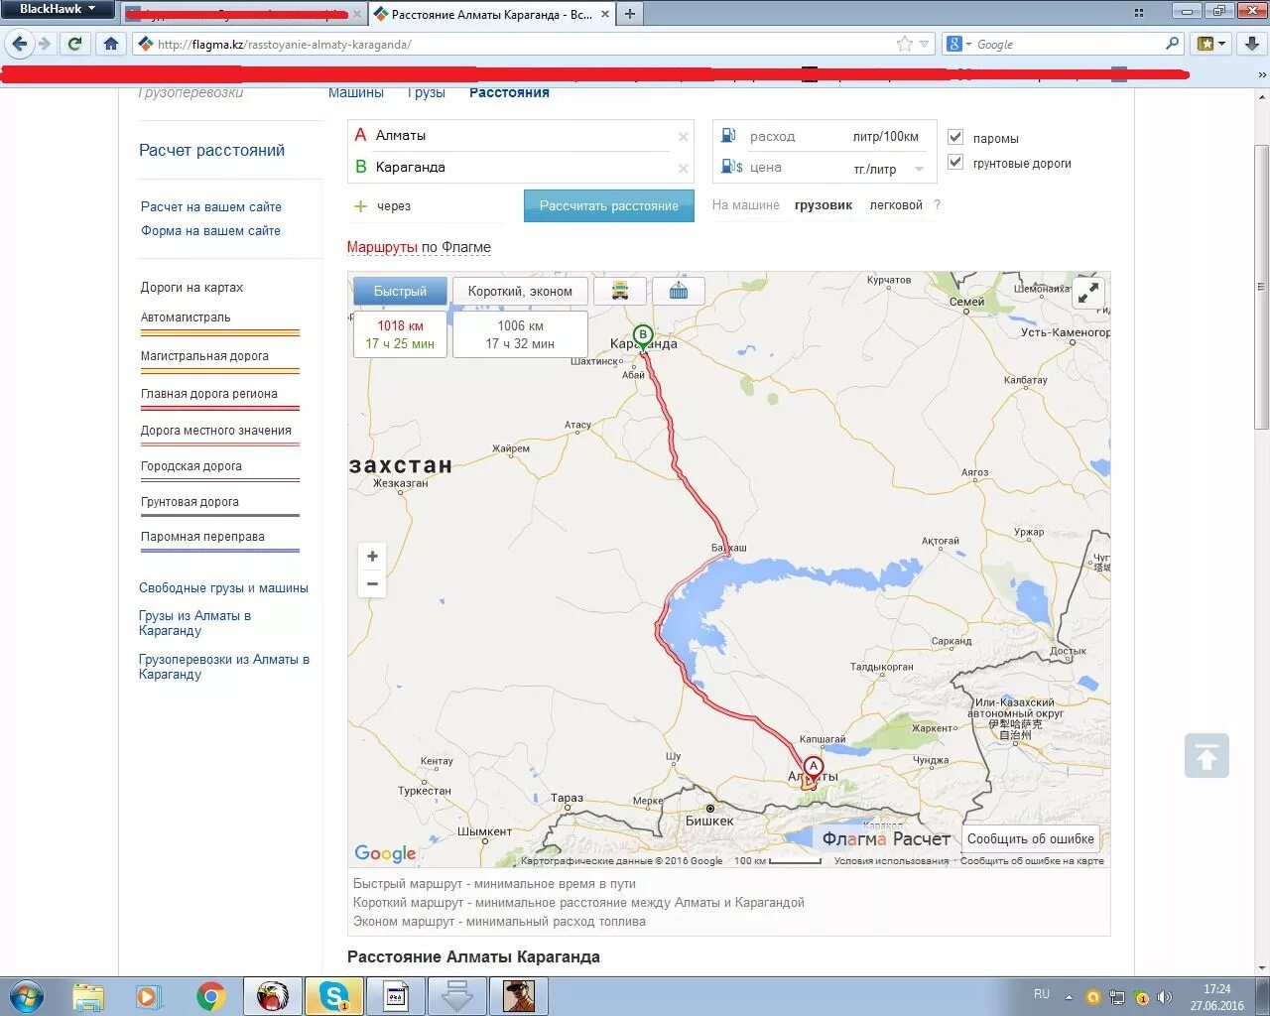Clear the Алматы point with its X

pyautogui.click(x=683, y=137)
